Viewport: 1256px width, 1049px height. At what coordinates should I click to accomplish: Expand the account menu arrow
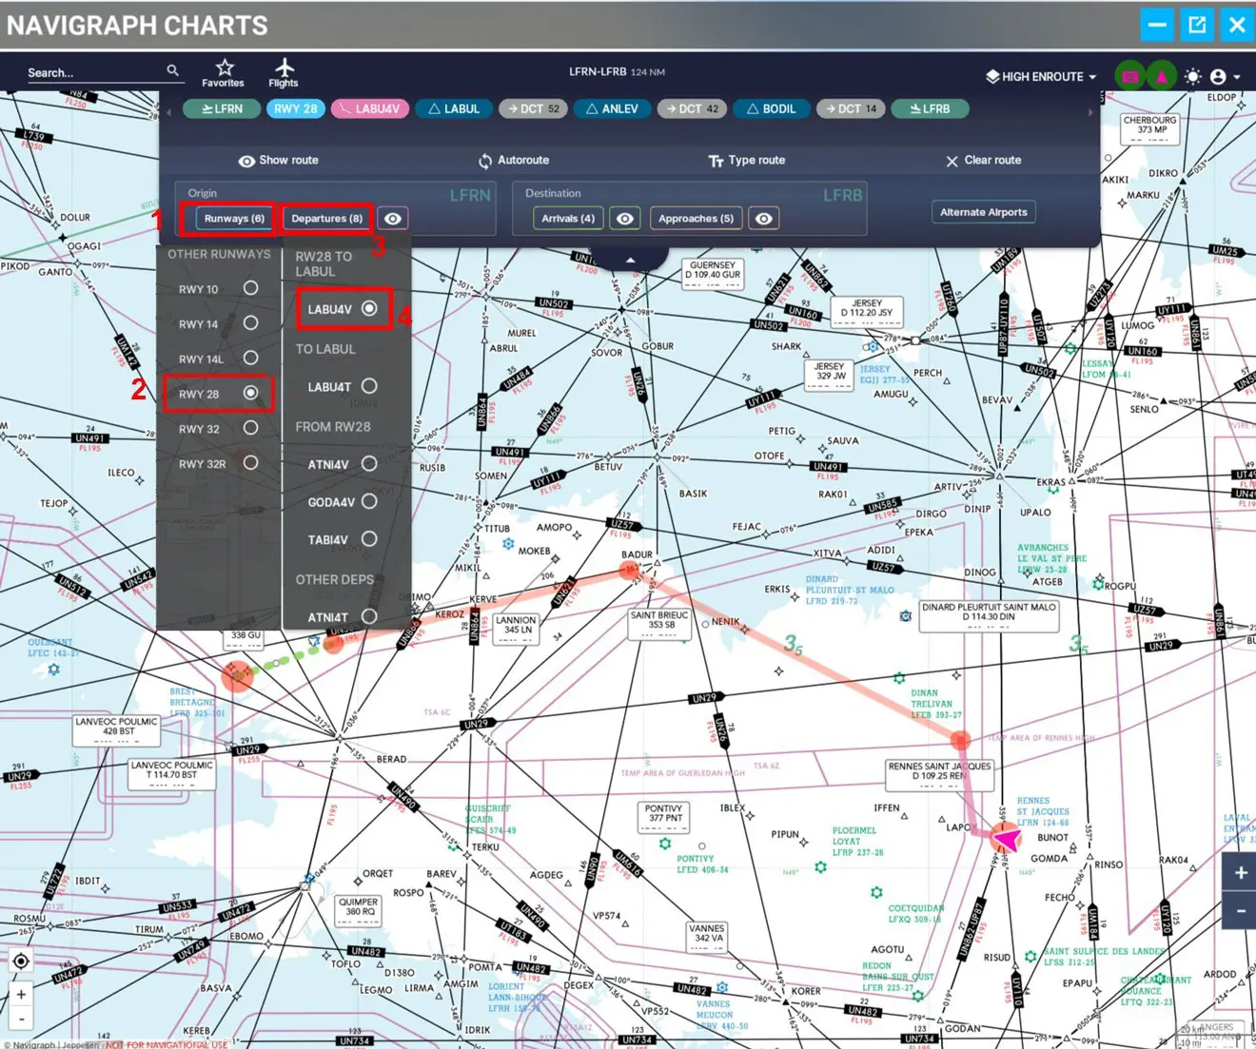click(x=1237, y=77)
